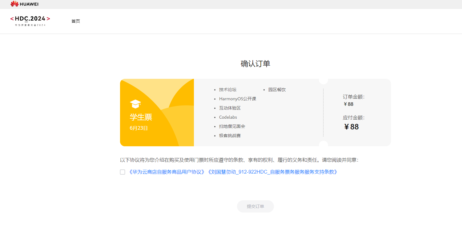
Task: Click the 互动体验区 benefit item
Action: 230,108
